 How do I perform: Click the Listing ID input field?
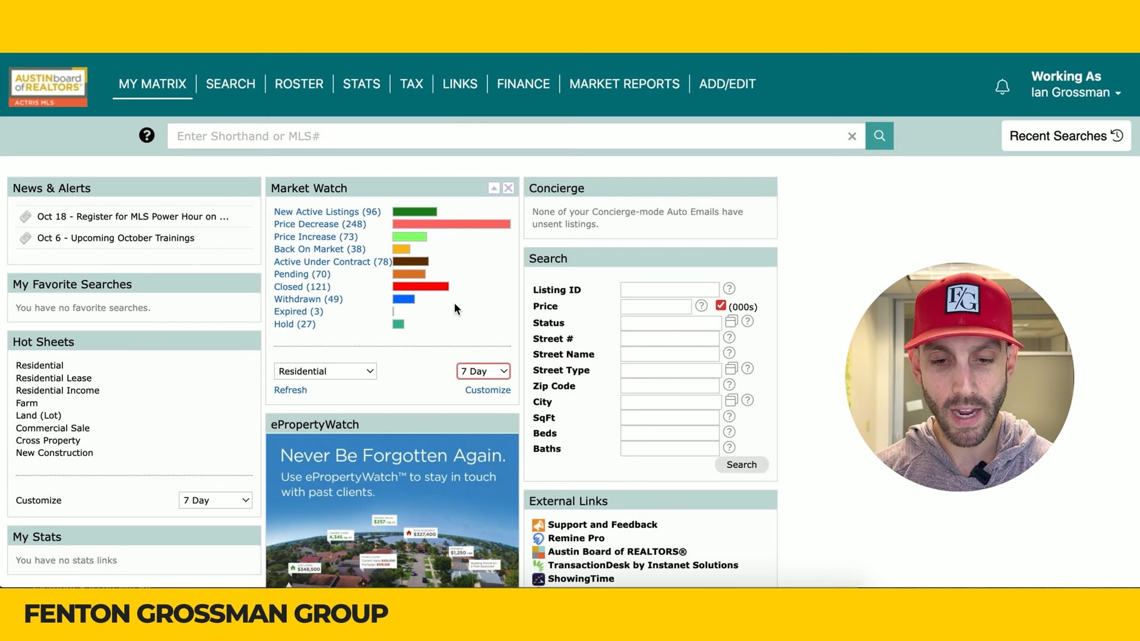(x=670, y=290)
